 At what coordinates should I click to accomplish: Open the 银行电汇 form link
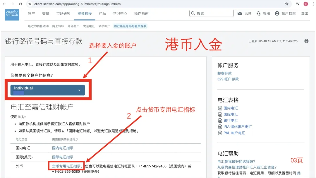(231, 121)
